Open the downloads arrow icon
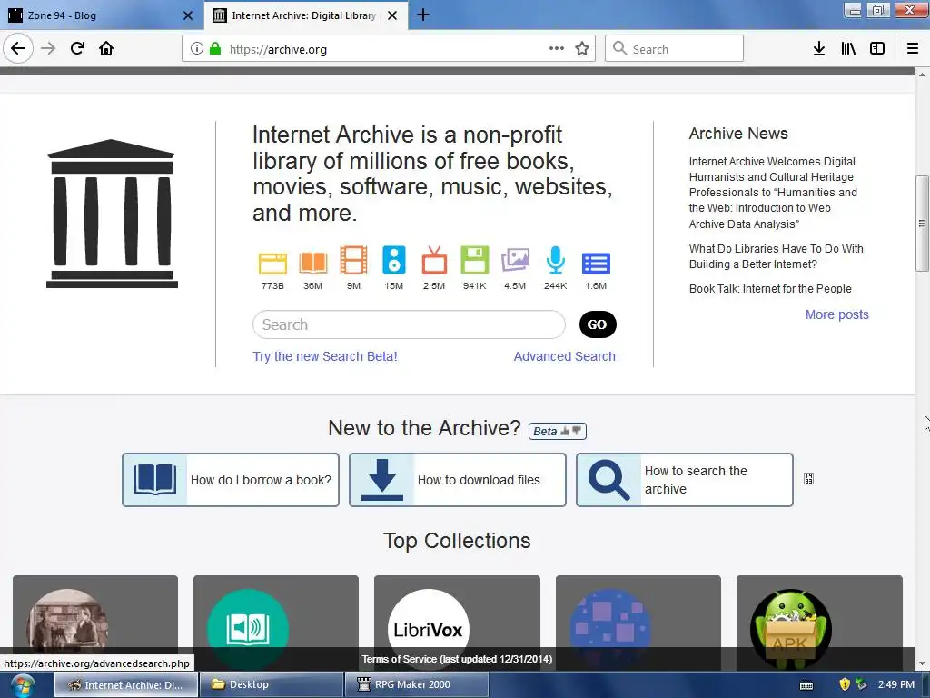Viewport: 930px width, 698px height. [819, 49]
